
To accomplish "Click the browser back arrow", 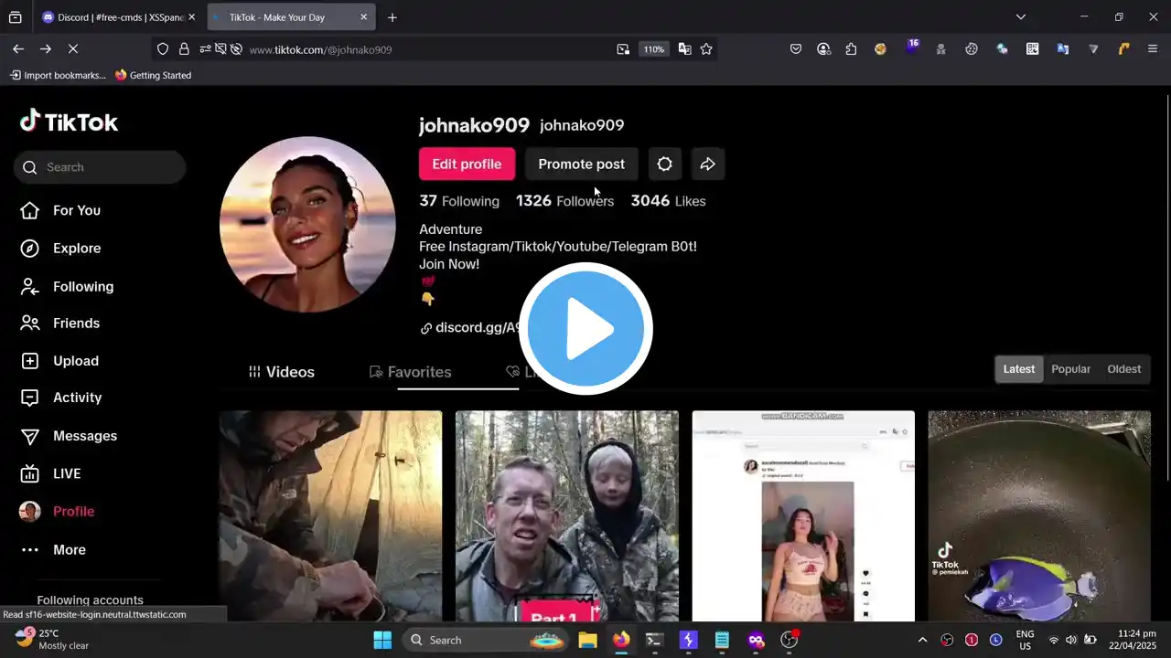I will click(x=18, y=49).
